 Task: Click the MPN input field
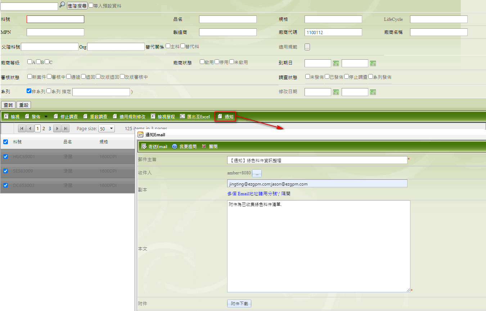[x=55, y=32]
